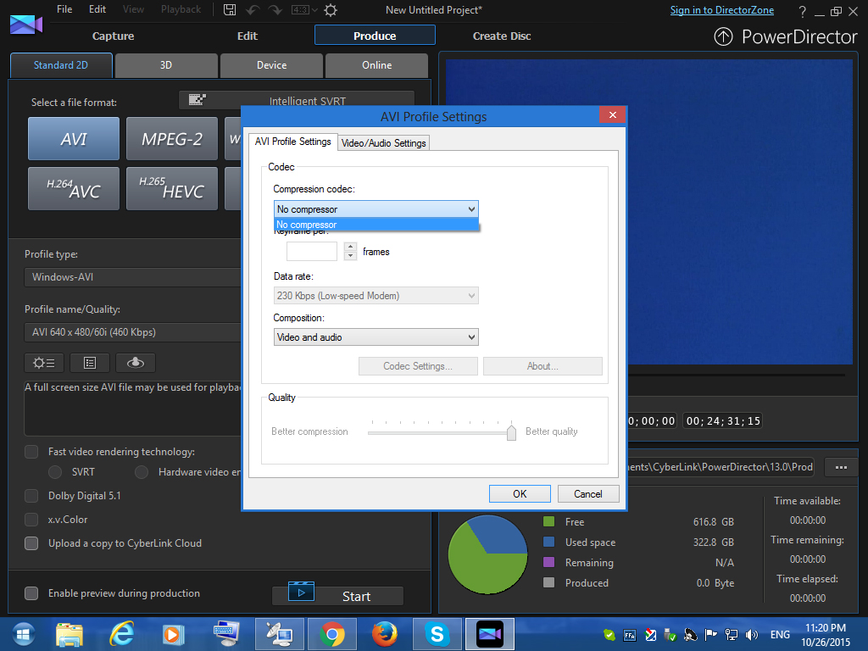This screenshot has height=651, width=868.
Task: Open Skype from the taskbar
Action: tap(437, 634)
